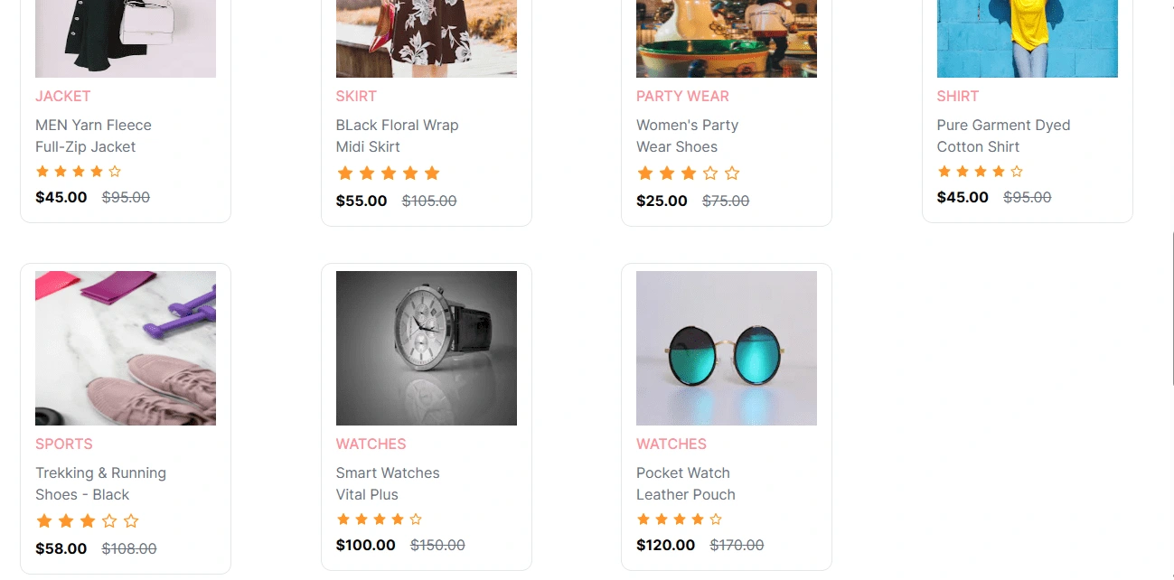Open the floral skirt product image
The width and height of the screenshot is (1174, 580).
[x=426, y=38]
